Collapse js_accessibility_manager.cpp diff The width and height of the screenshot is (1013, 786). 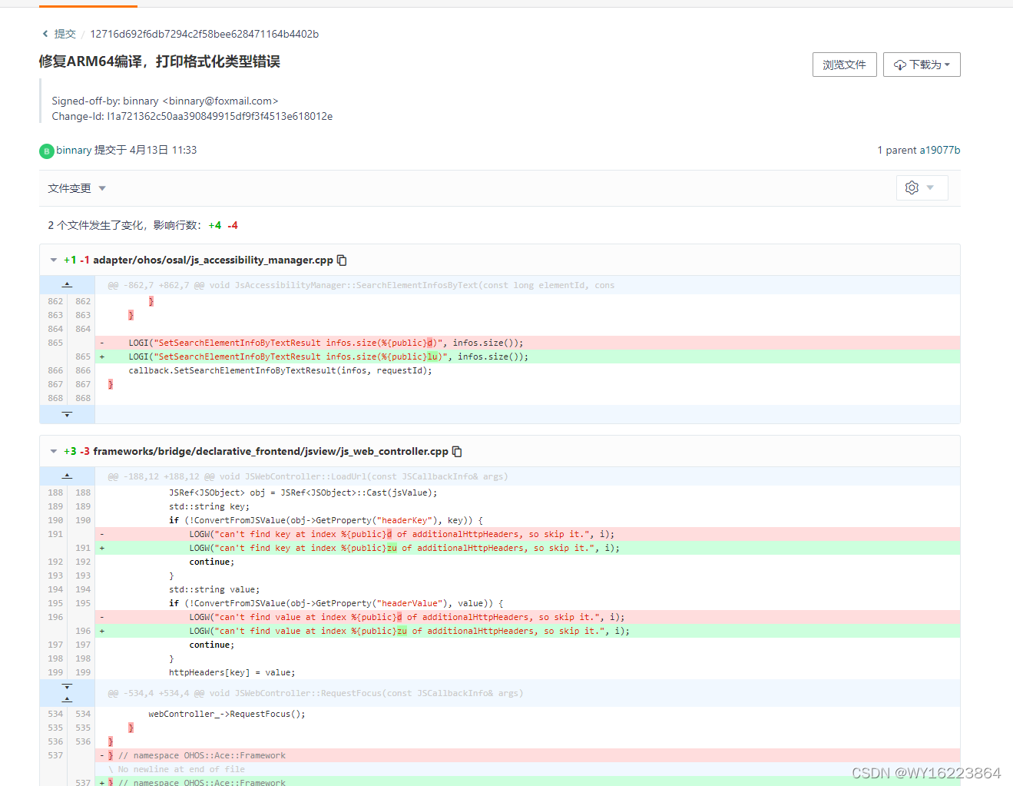54,260
